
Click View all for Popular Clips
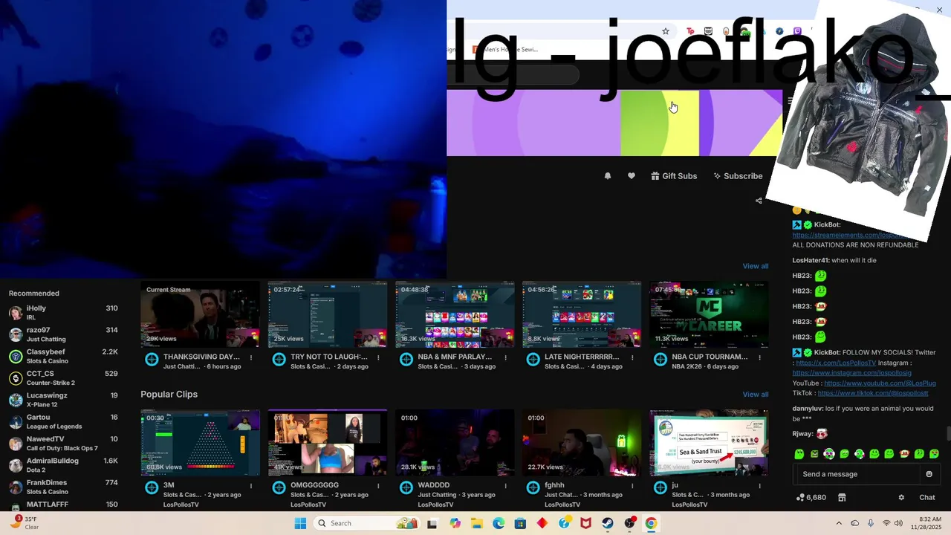[x=756, y=395]
